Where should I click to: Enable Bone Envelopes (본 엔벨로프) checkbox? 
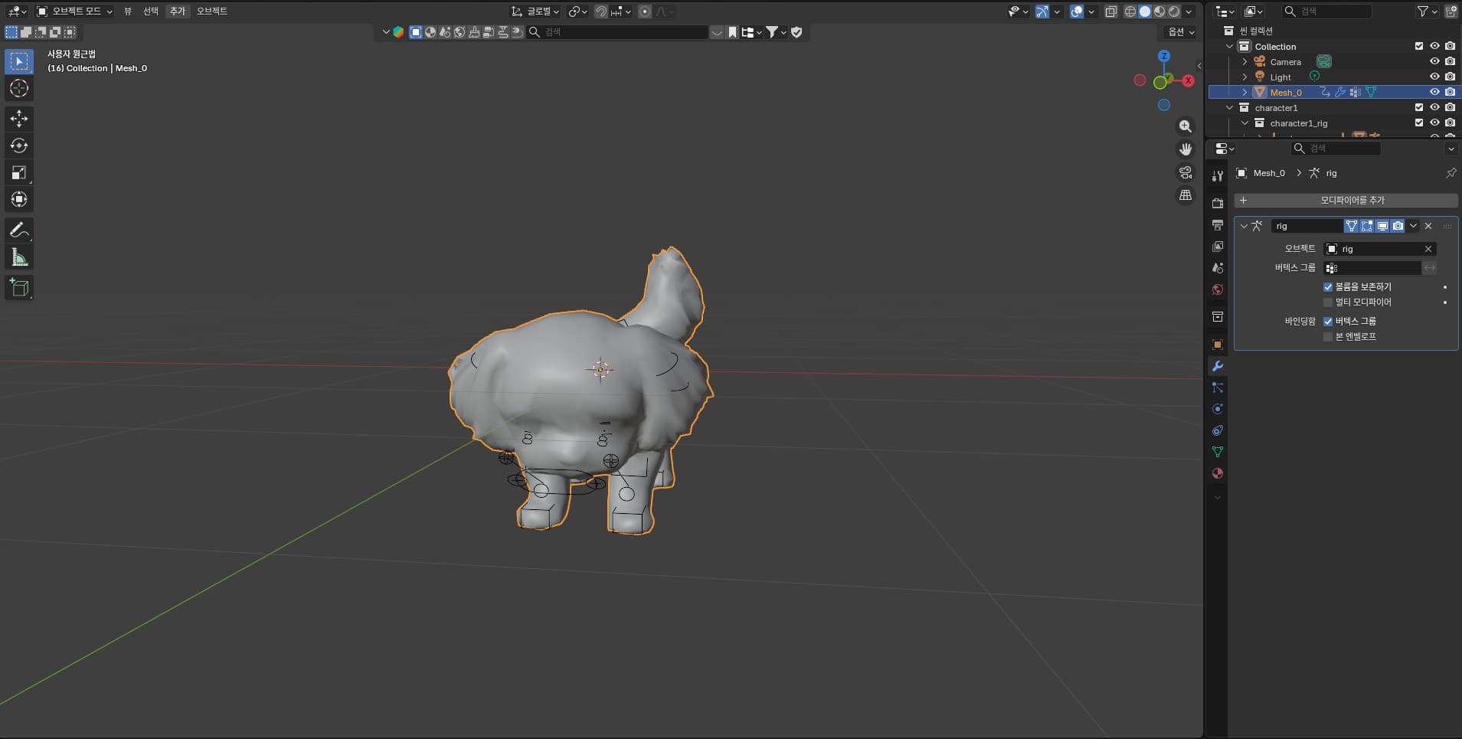[1328, 337]
